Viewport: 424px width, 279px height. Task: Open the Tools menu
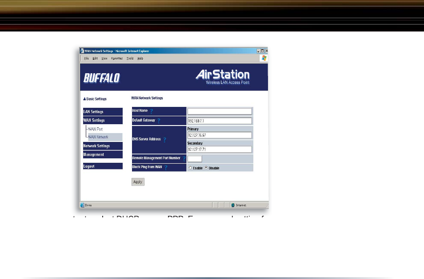(x=130, y=58)
